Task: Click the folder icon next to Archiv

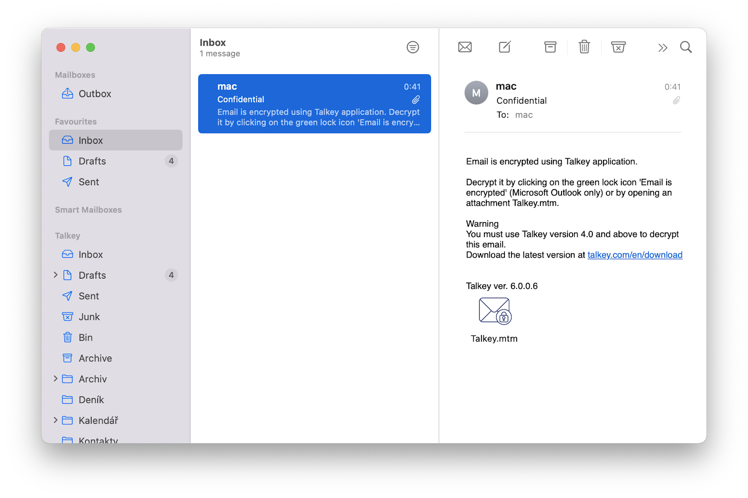Action: [x=67, y=379]
